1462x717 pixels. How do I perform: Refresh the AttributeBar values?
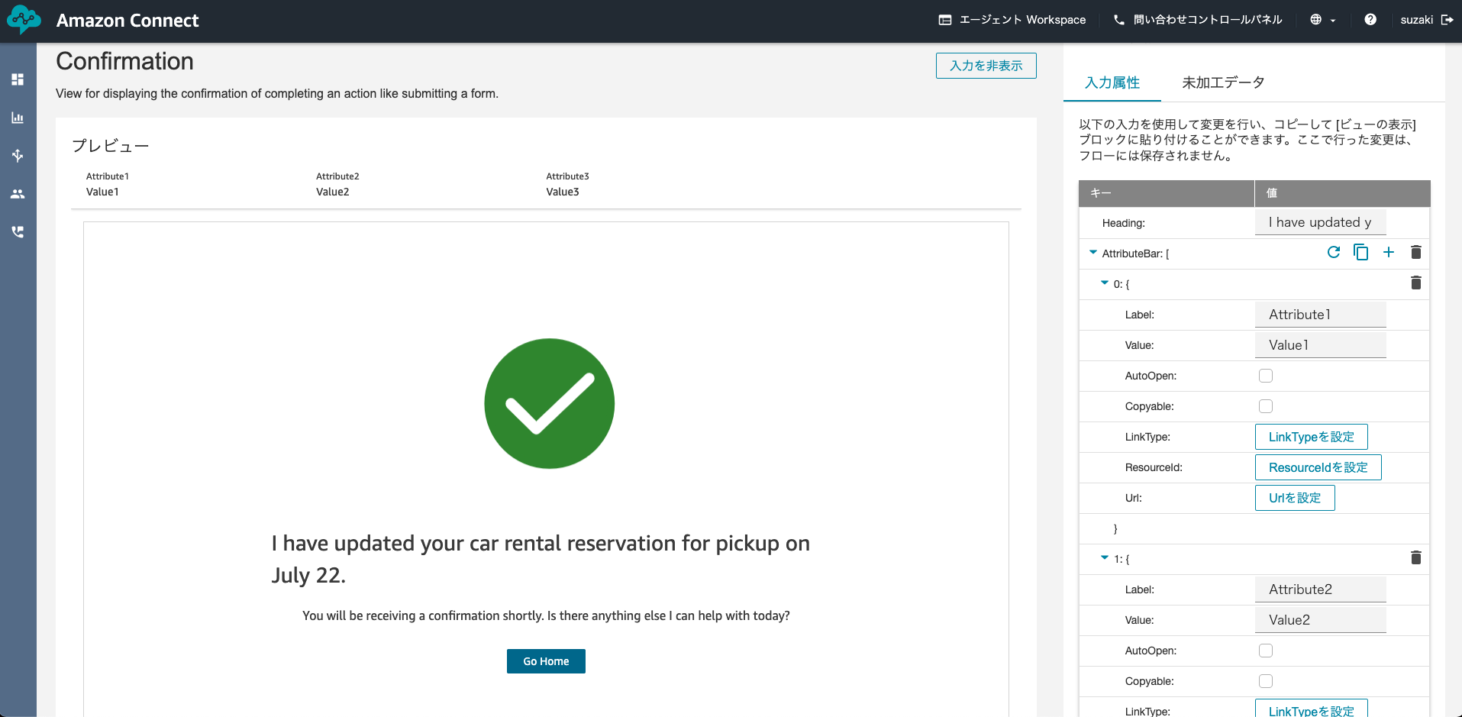[1334, 252]
